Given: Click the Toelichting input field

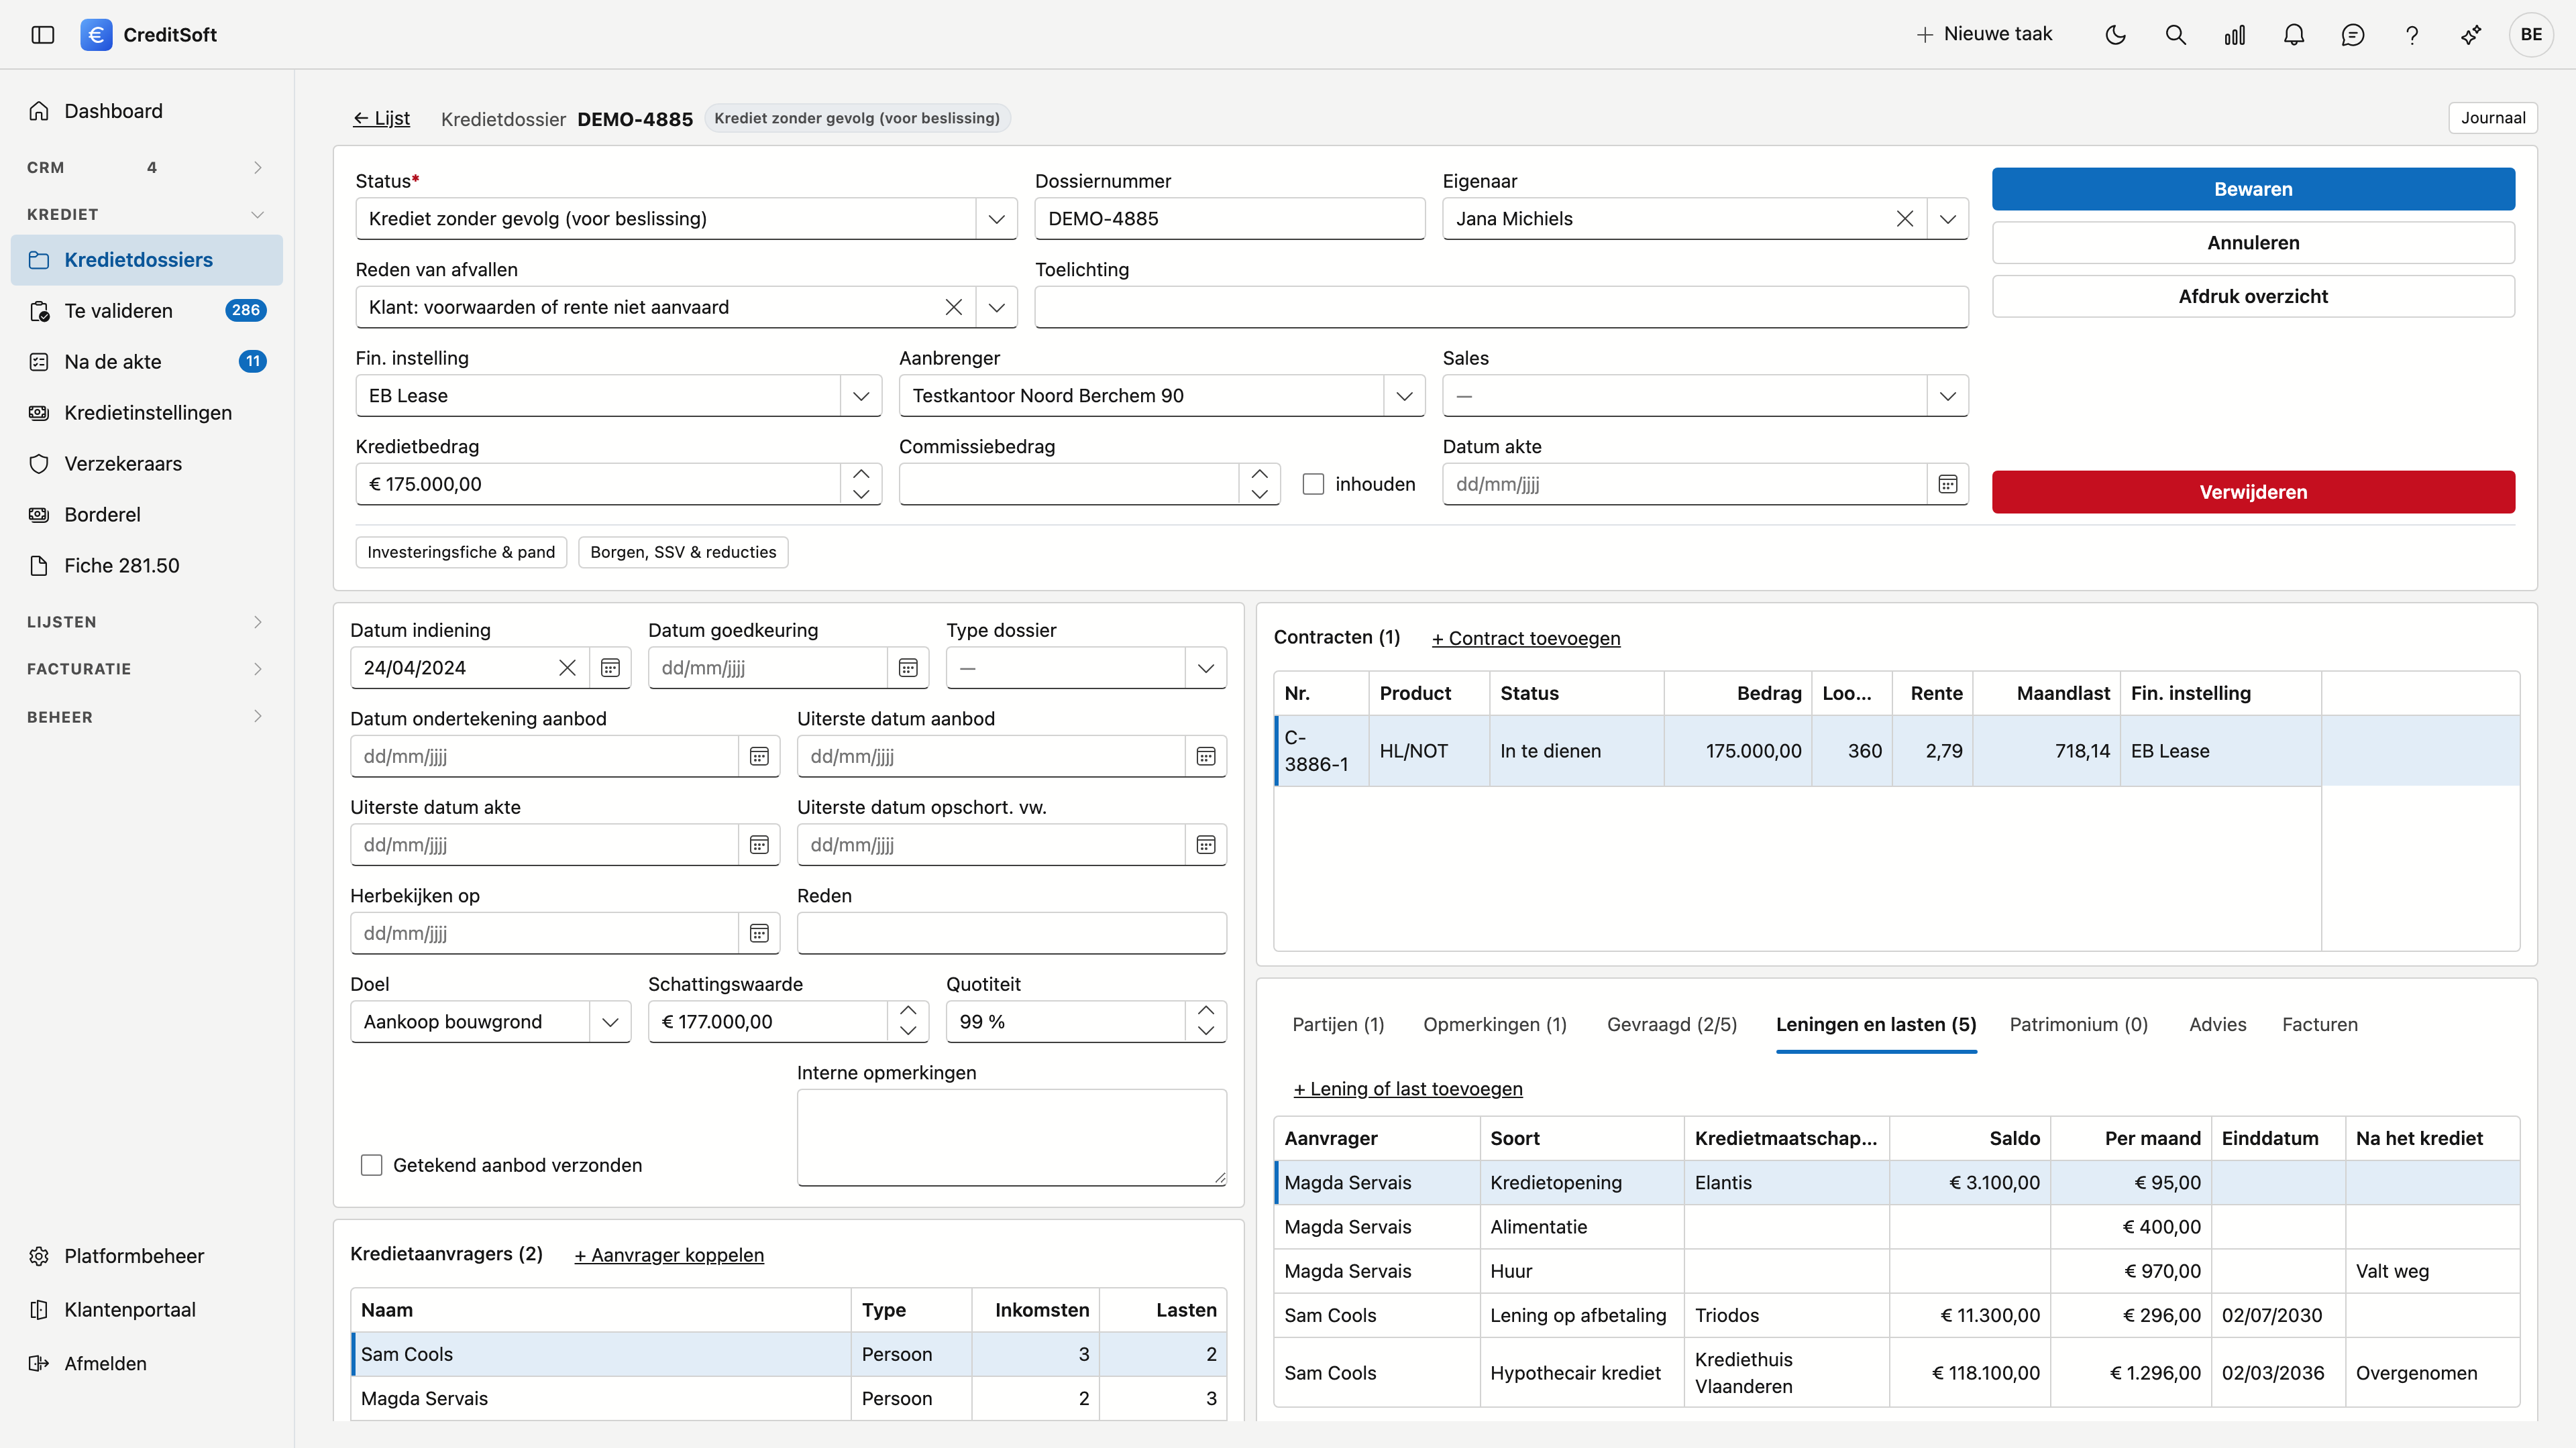Looking at the screenshot, I should (x=1501, y=307).
